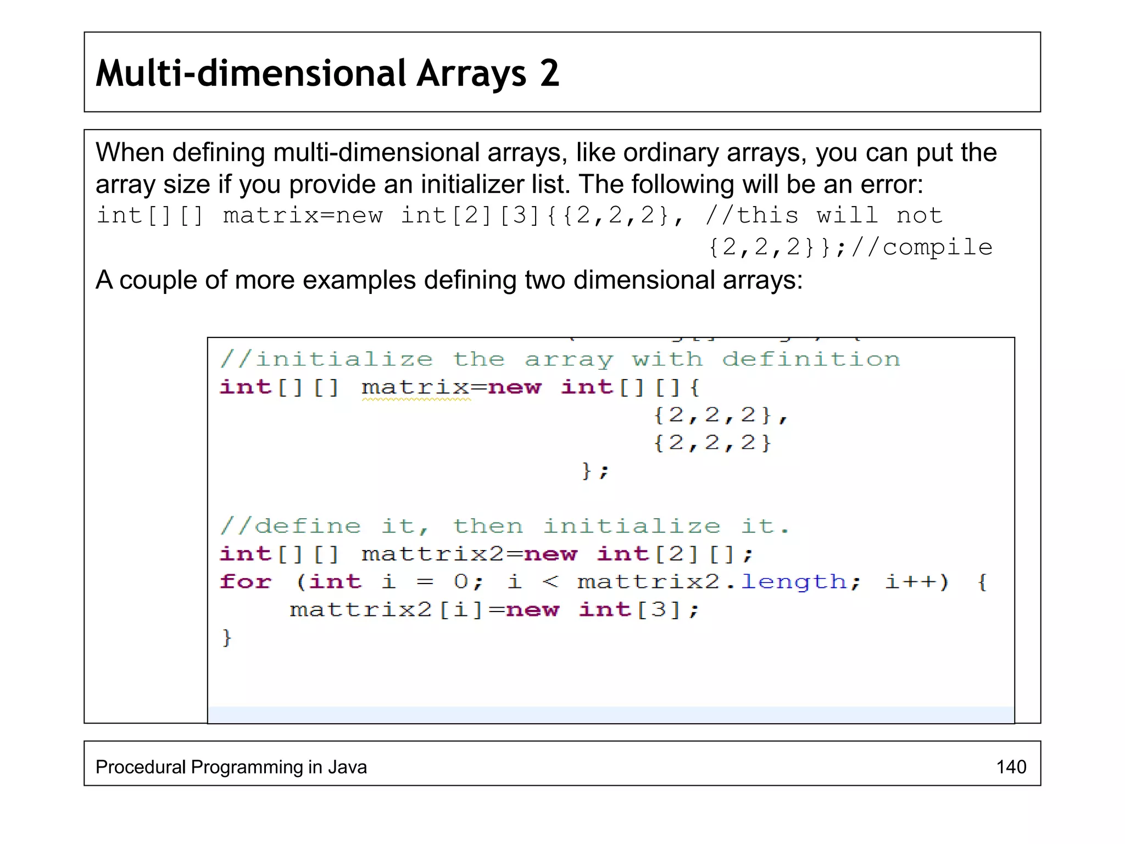The image size is (1125, 844).
Task: Click 'A couple of more examples defining two dimensional arrays:'
Action: coord(449,280)
